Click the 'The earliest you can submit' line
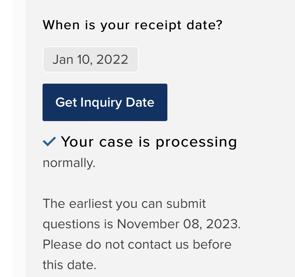 click(x=124, y=204)
